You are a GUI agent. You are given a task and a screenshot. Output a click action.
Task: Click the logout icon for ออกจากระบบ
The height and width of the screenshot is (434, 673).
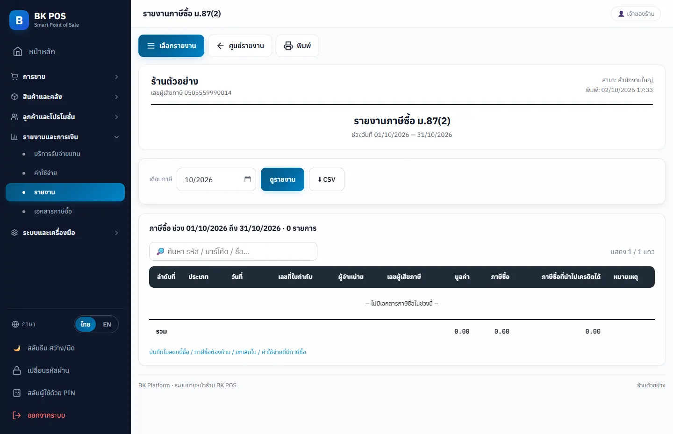tap(17, 415)
